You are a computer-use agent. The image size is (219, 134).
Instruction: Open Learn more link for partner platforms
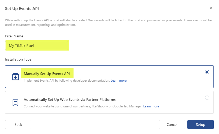pos(151,106)
